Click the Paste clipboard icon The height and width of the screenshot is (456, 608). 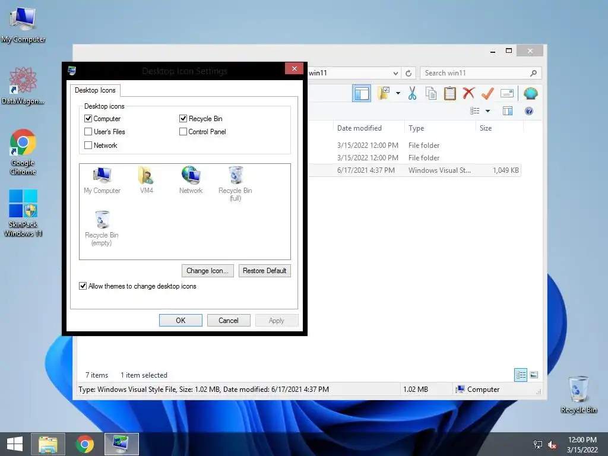click(450, 93)
